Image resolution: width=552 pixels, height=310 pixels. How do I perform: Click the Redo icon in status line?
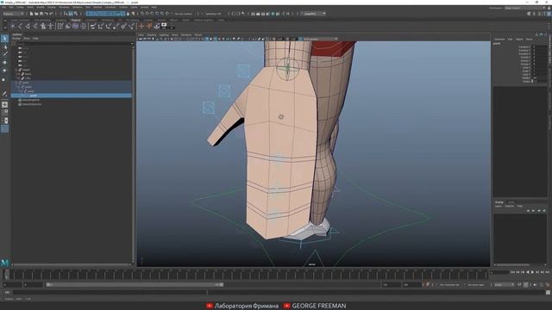click(x=52, y=14)
